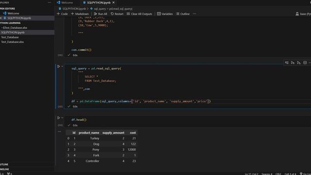Click success checkmark under df.head() cell
Screen dimensions: 311x175
coord(69,125)
